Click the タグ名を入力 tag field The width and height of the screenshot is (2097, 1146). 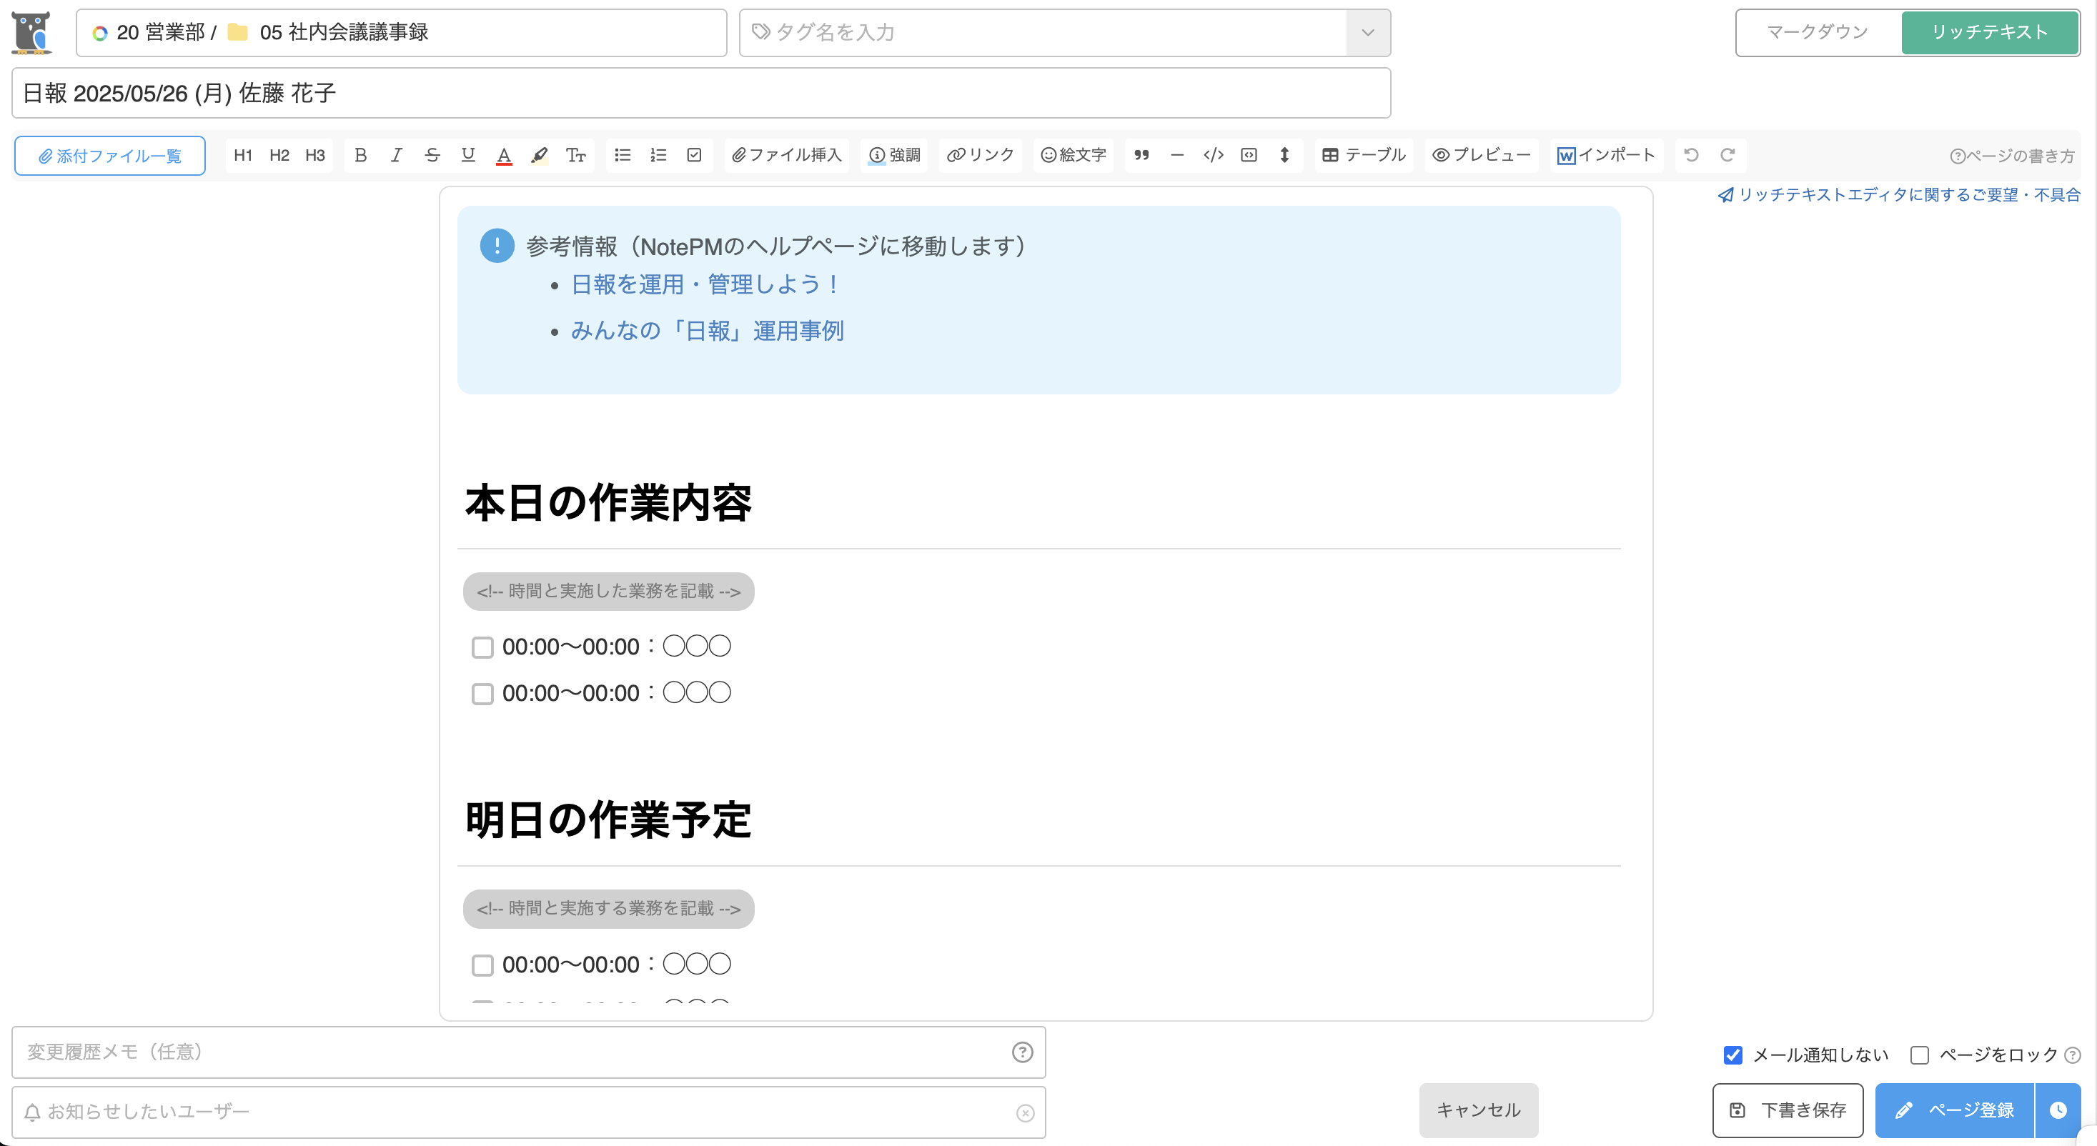[1043, 33]
